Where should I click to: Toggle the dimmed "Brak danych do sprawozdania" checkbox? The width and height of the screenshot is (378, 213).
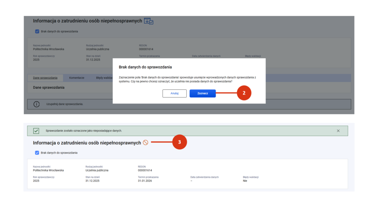(37, 31)
